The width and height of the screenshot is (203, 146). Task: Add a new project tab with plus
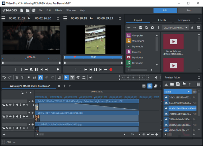pos(65,86)
